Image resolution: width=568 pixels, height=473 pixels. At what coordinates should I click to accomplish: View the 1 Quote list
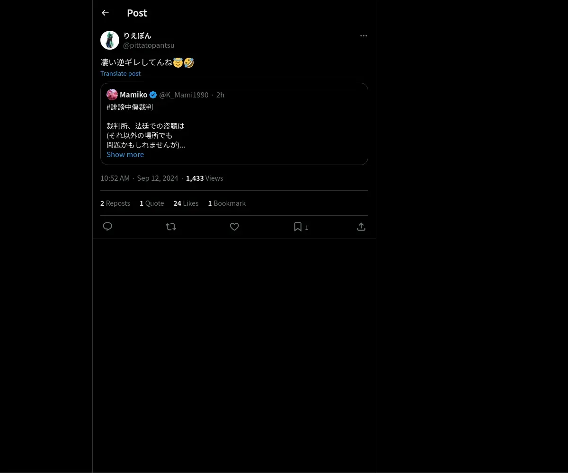[151, 203]
